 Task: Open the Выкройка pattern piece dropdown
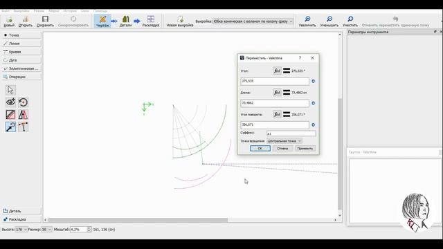(x=253, y=21)
